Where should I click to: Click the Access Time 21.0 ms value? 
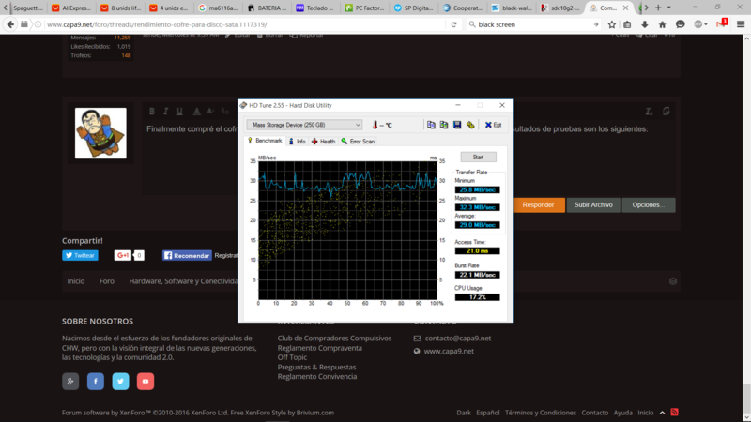click(x=477, y=250)
